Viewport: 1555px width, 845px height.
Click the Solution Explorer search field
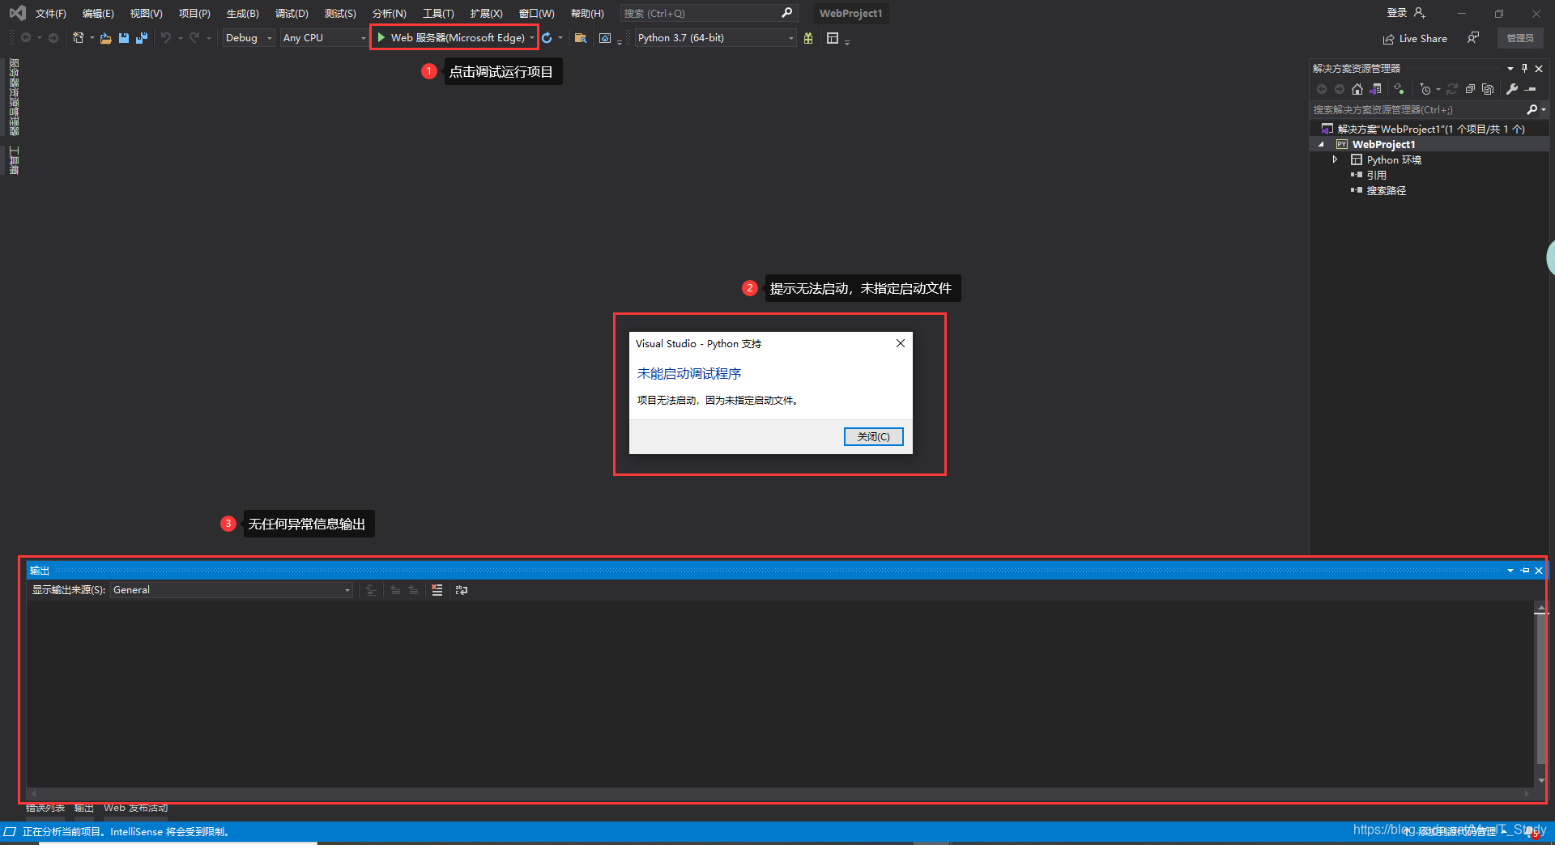(x=1423, y=109)
